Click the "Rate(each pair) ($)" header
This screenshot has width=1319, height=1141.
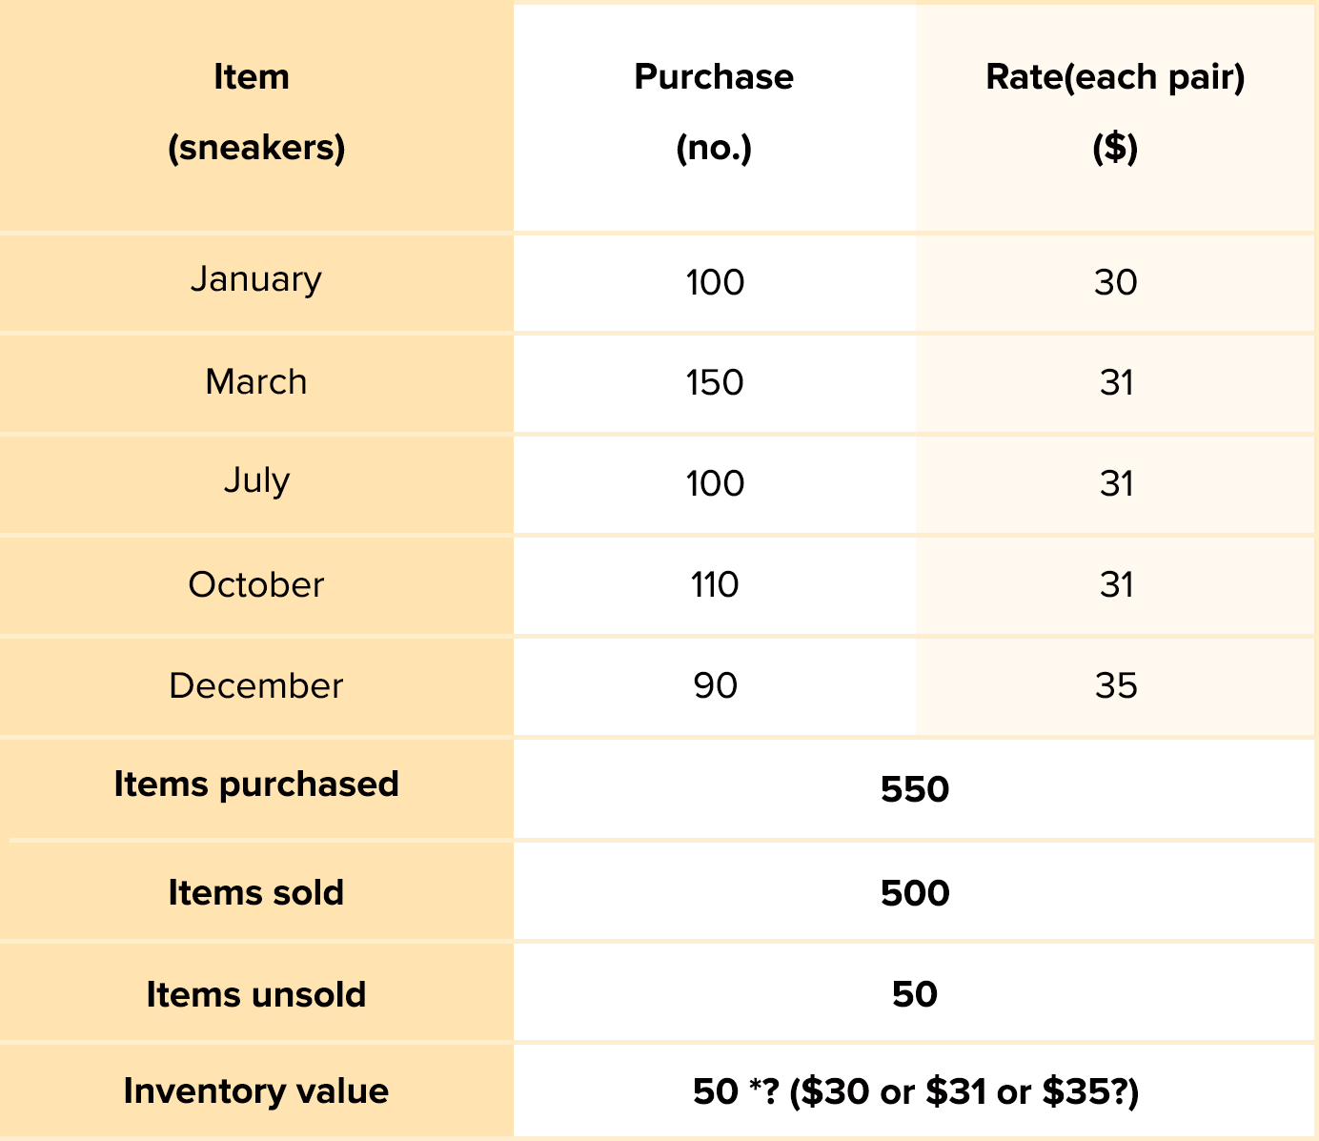[1115, 112]
